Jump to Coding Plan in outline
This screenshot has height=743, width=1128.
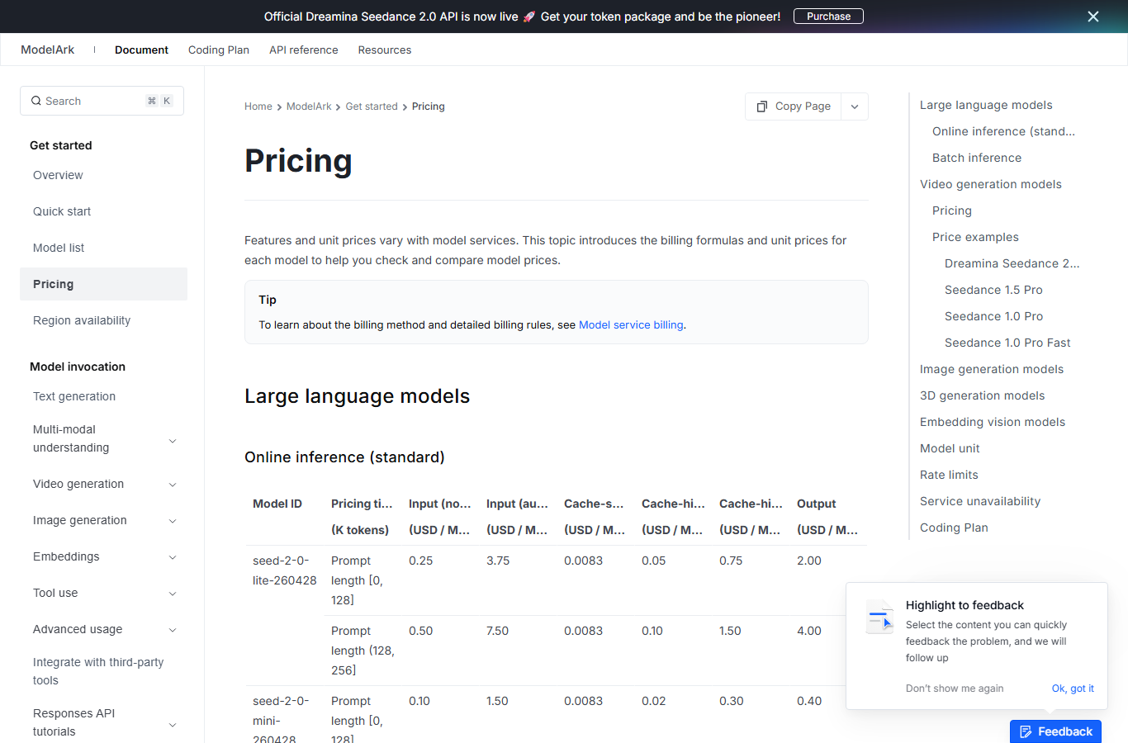pos(954,528)
